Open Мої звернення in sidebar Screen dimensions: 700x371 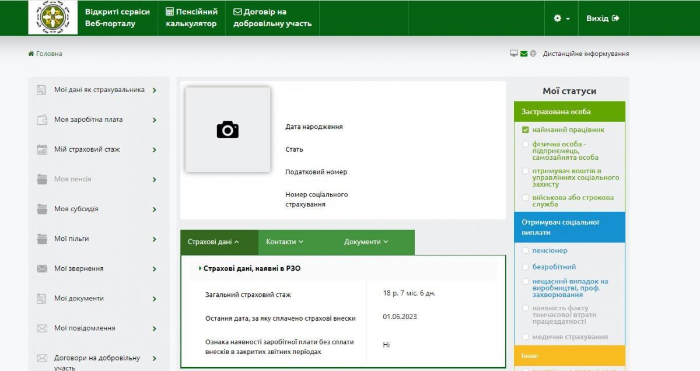79,268
